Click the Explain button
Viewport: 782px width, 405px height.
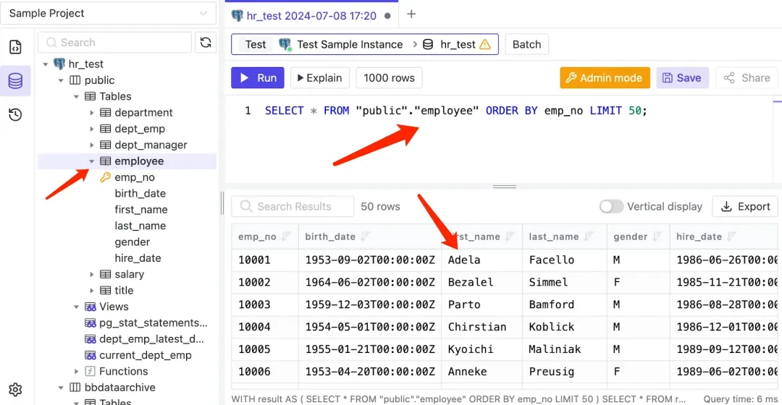point(320,77)
